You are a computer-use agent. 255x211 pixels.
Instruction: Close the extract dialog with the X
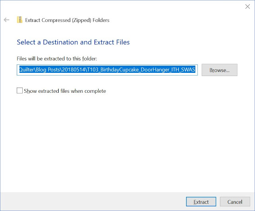click(247, 6)
